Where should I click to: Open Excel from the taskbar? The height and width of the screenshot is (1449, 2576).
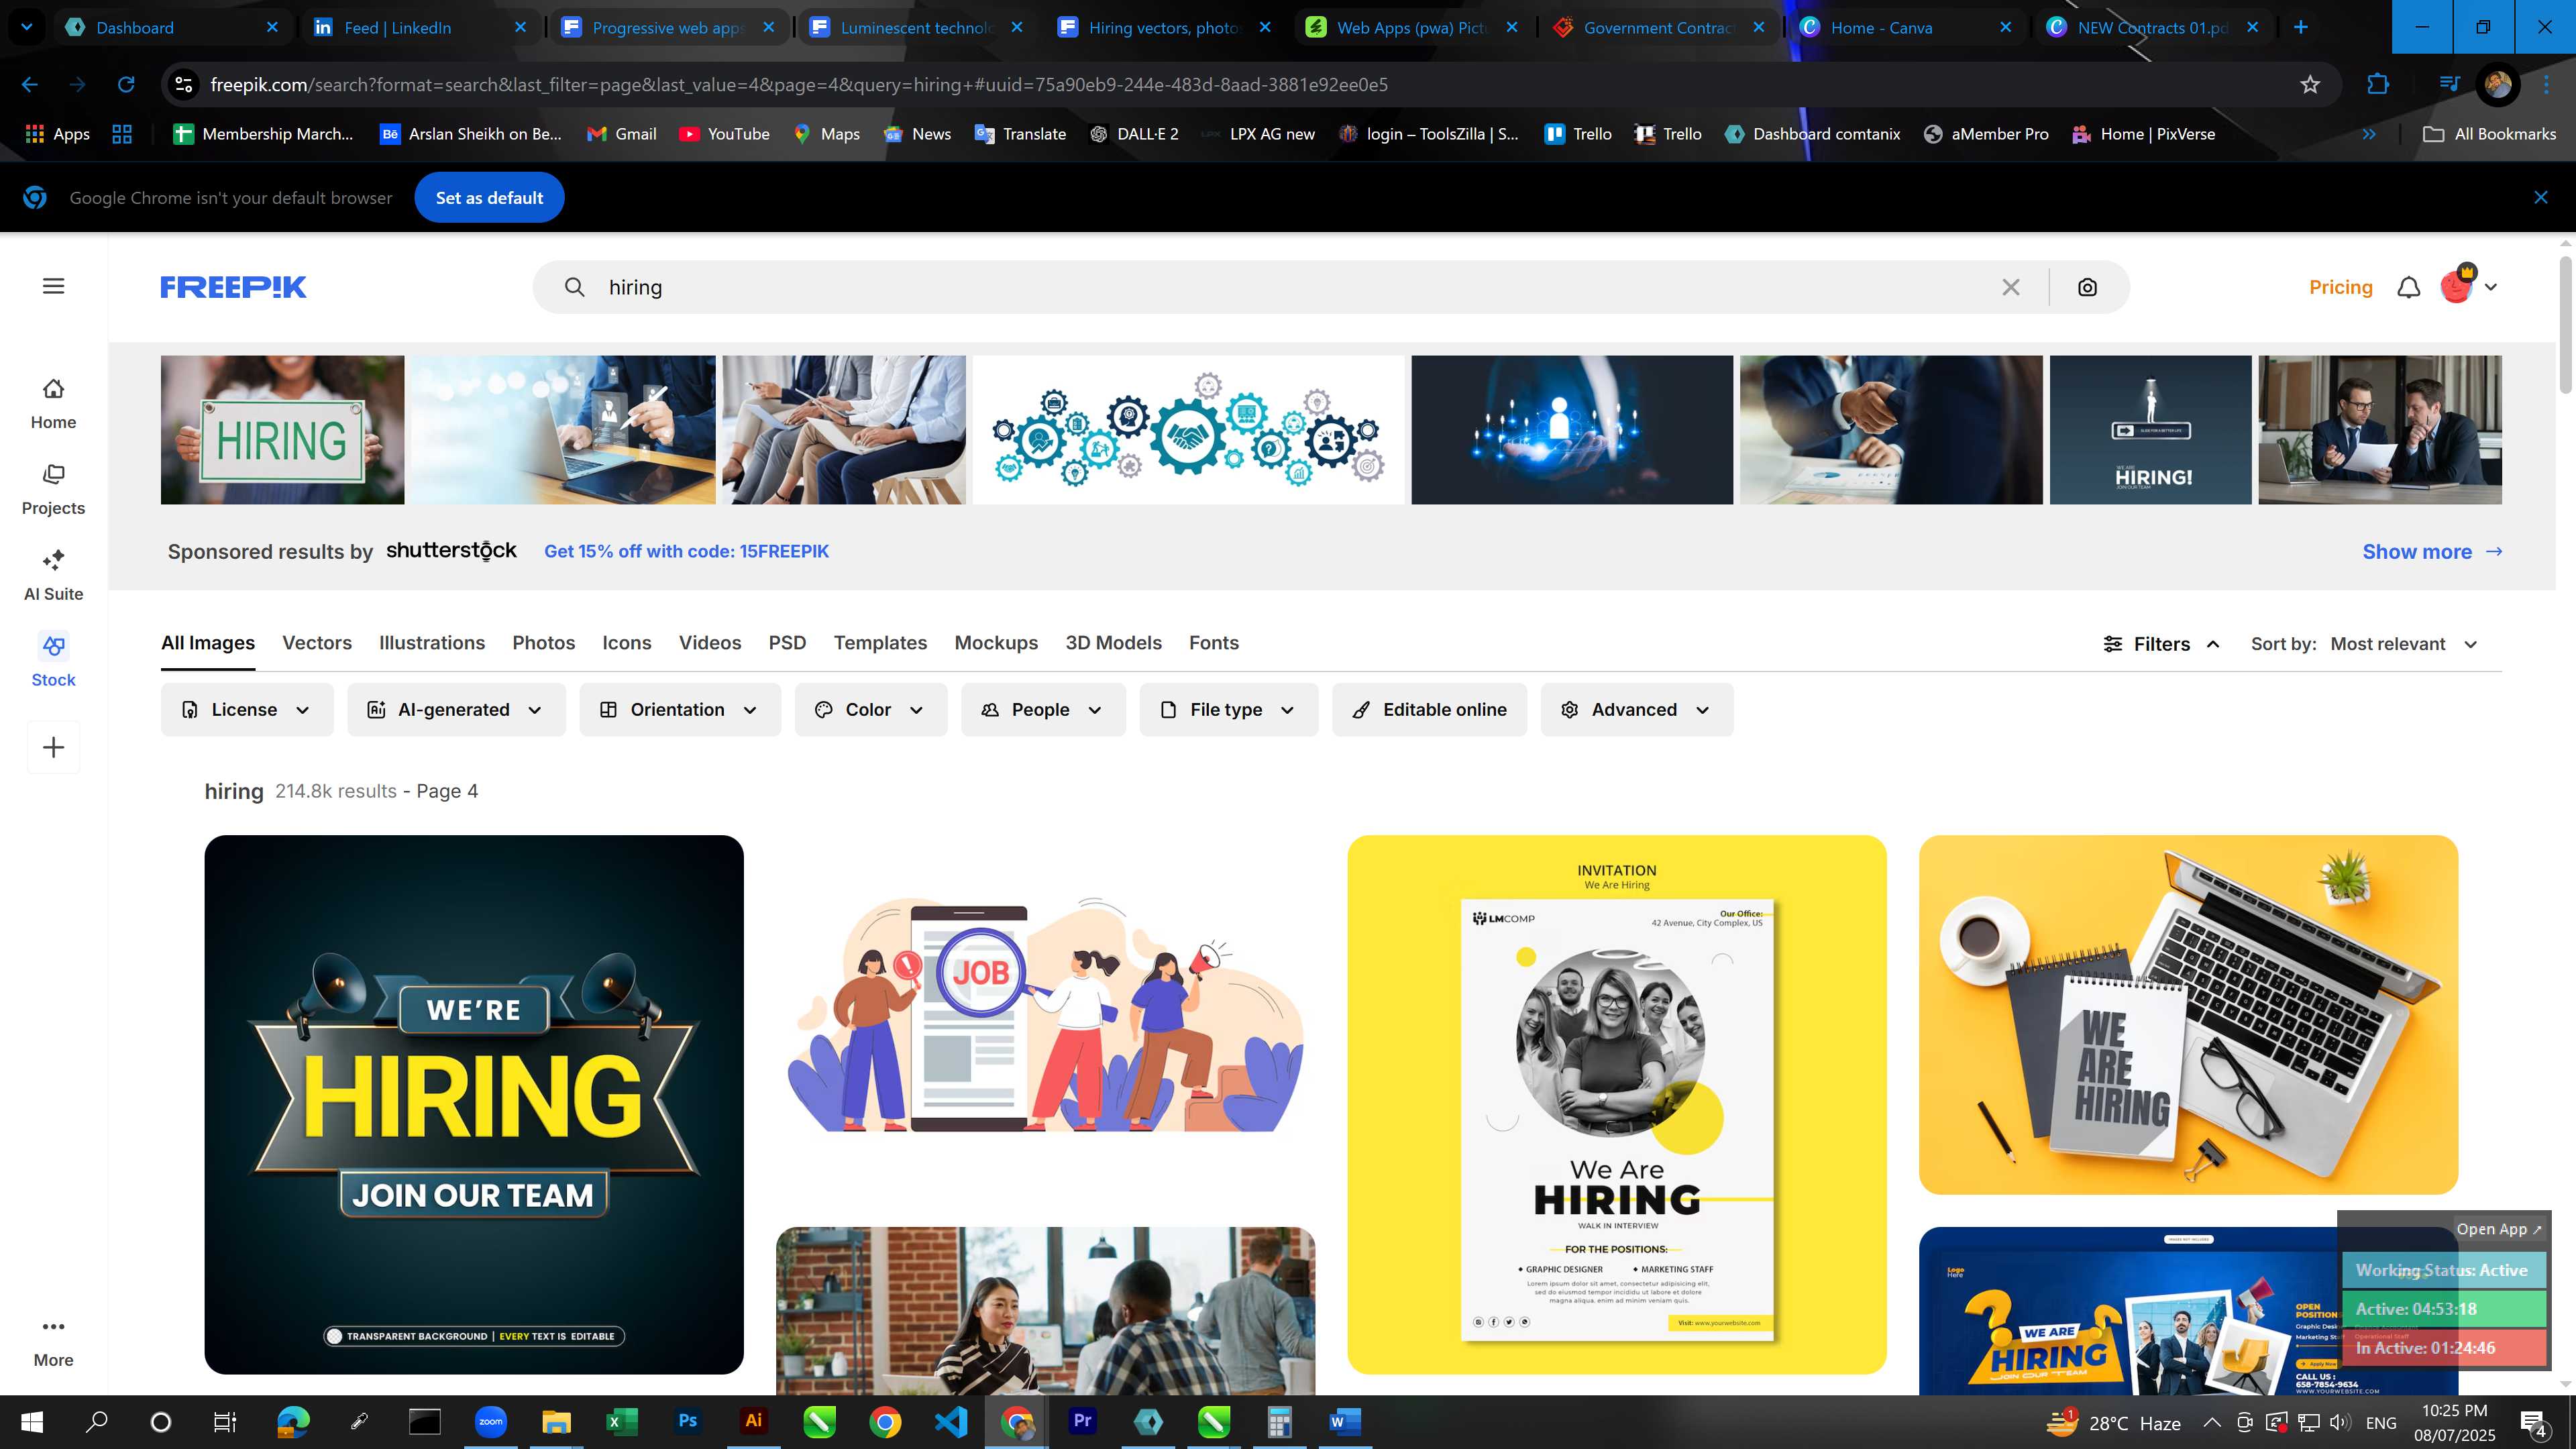point(621,1421)
